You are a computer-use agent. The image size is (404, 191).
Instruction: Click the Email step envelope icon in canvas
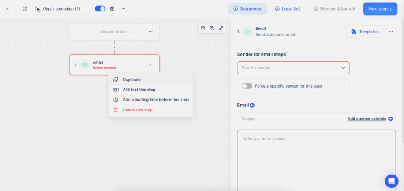[x=85, y=65]
